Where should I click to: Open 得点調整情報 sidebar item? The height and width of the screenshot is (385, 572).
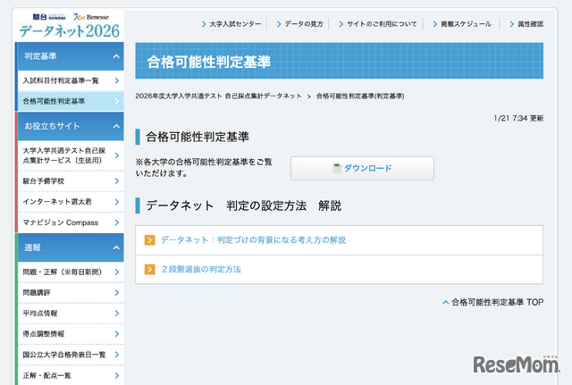71,334
